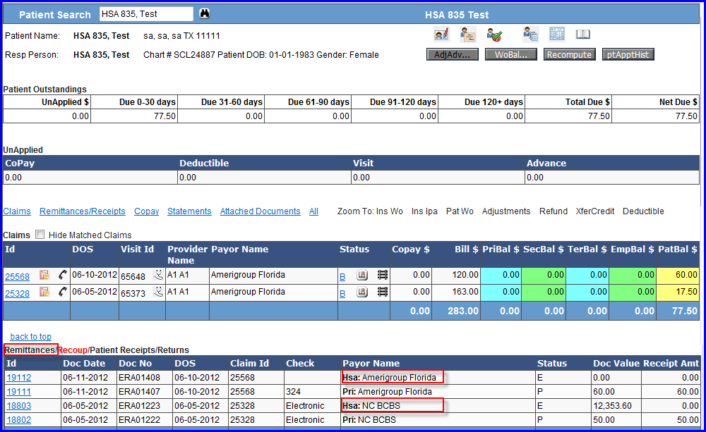
Task: Click Doc No ERA01222 cell
Action: [x=145, y=420]
